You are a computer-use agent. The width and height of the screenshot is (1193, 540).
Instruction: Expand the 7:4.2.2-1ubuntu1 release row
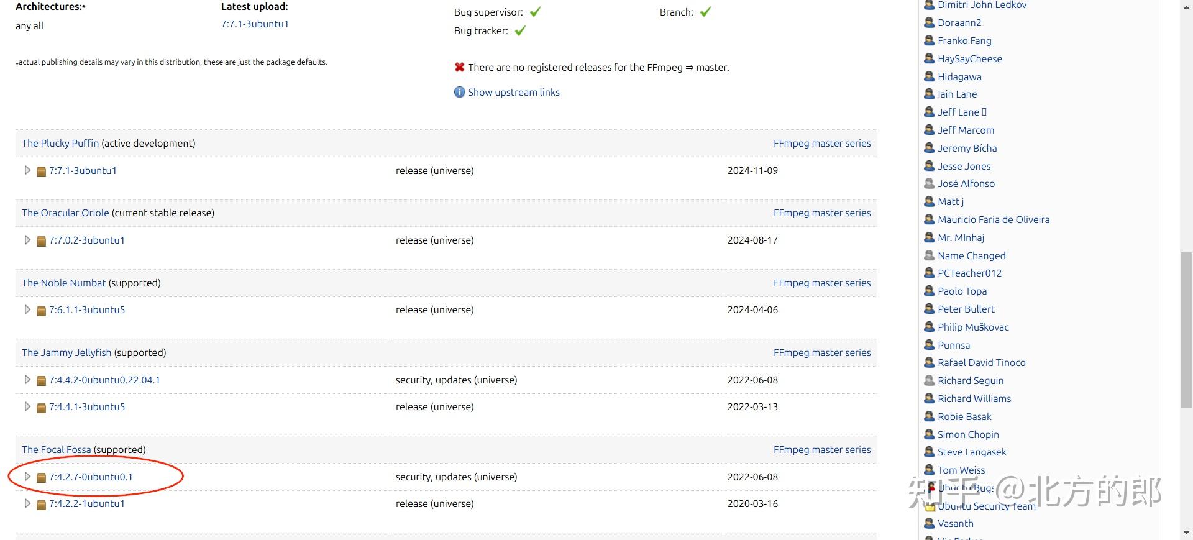click(x=27, y=503)
